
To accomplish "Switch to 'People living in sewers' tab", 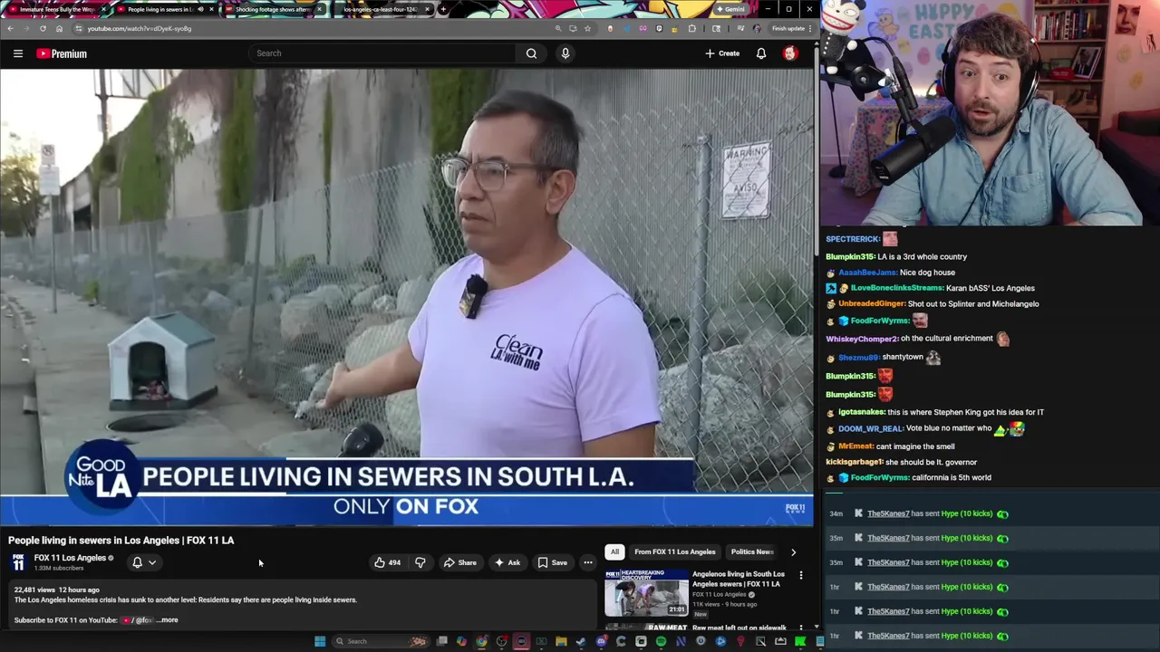I will pyautogui.click(x=163, y=9).
